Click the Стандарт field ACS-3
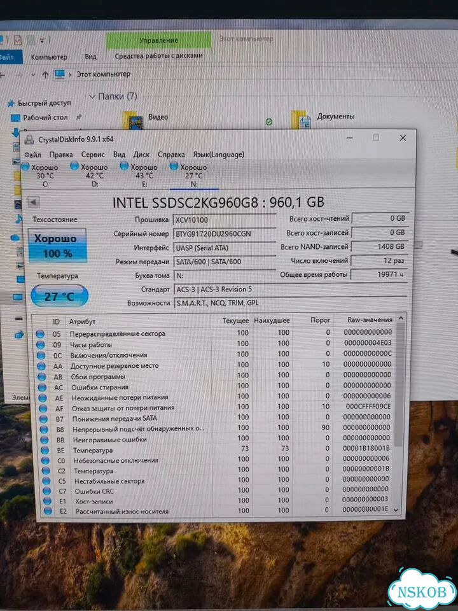This screenshot has width=458, height=611. click(x=291, y=290)
